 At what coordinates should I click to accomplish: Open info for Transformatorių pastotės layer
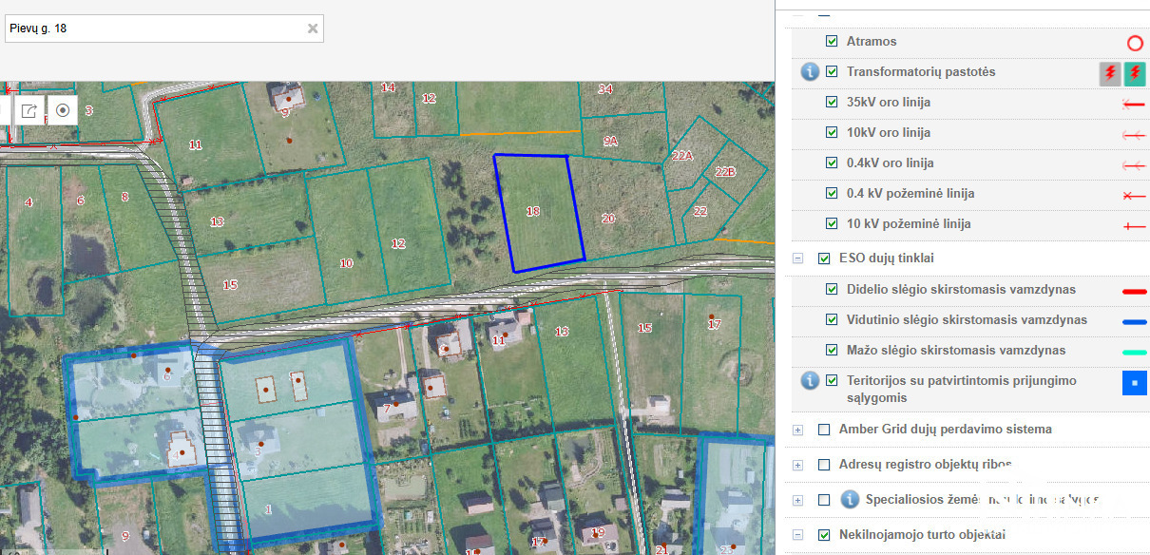click(x=809, y=72)
